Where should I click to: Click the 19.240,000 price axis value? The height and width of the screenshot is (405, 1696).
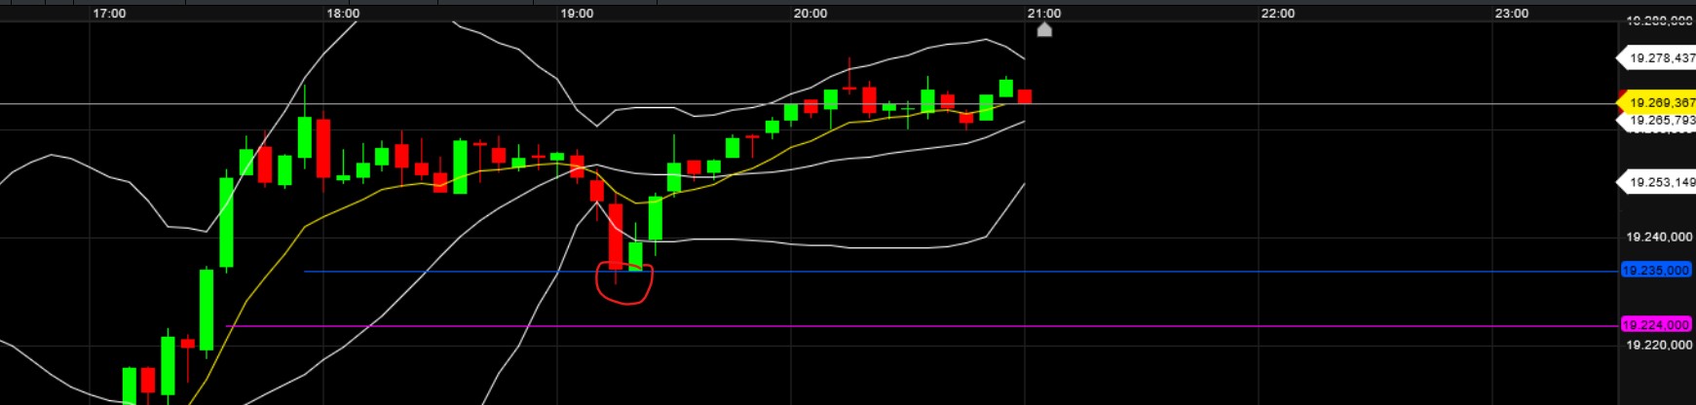1659,237
